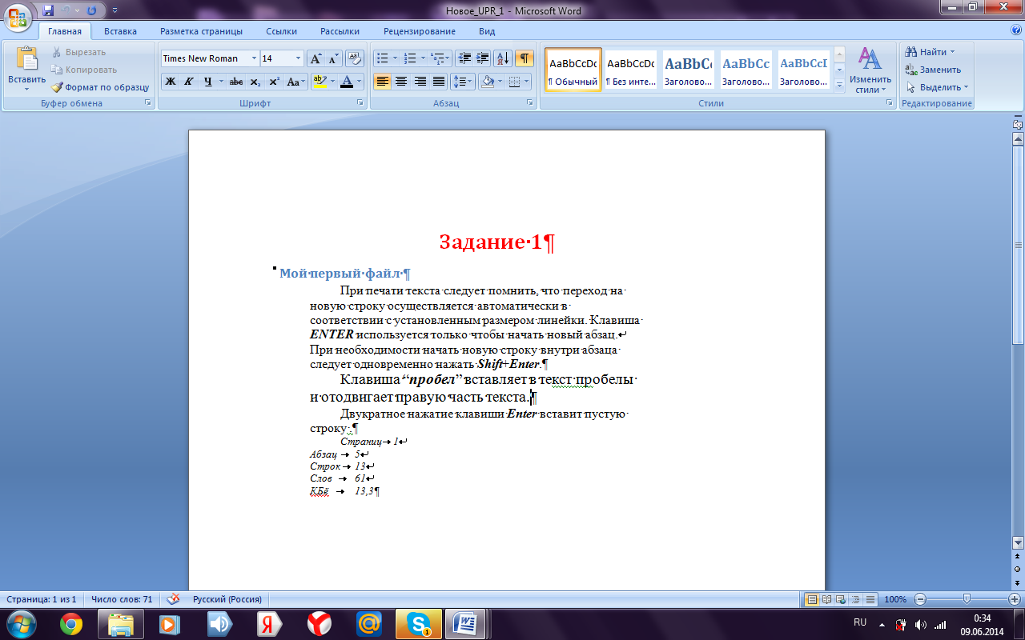The height and width of the screenshot is (640, 1025).
Task: Open Select (Выделить) menu
Action: click(x=937, y=87)
